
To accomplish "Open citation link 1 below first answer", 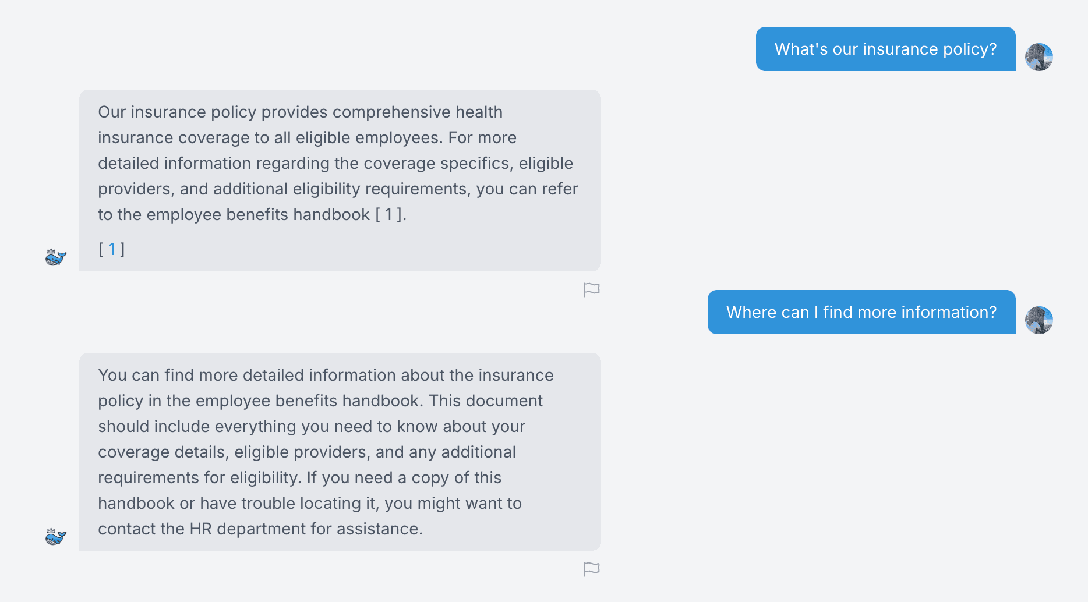I will (112, 249).
